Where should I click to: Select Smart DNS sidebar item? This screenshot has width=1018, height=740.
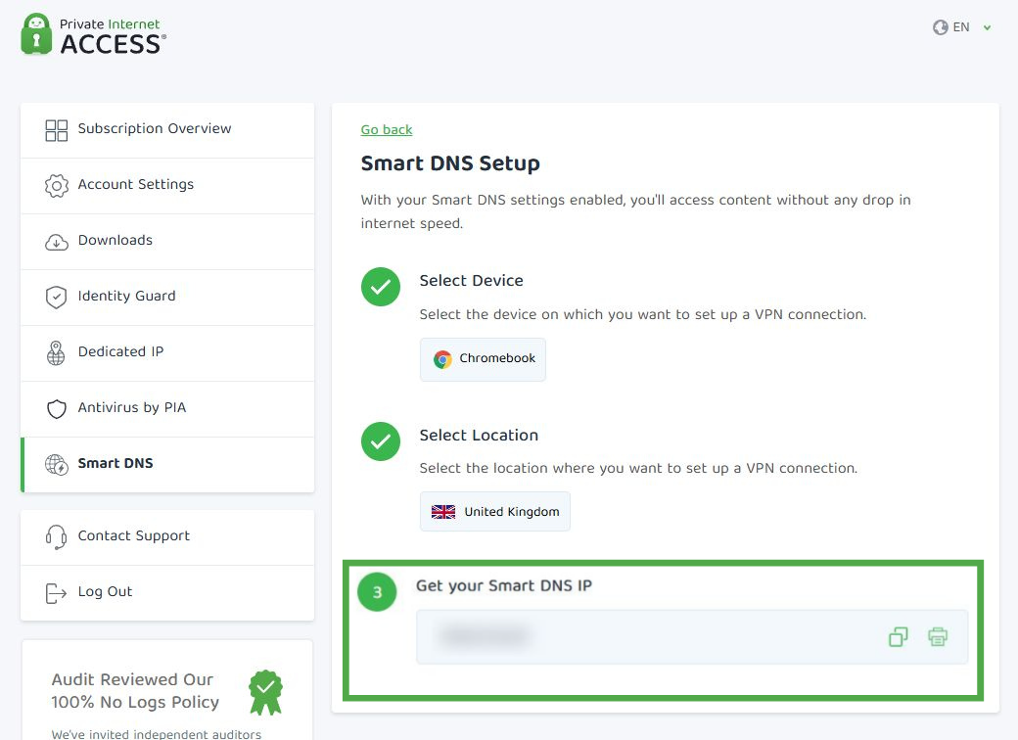167,465
